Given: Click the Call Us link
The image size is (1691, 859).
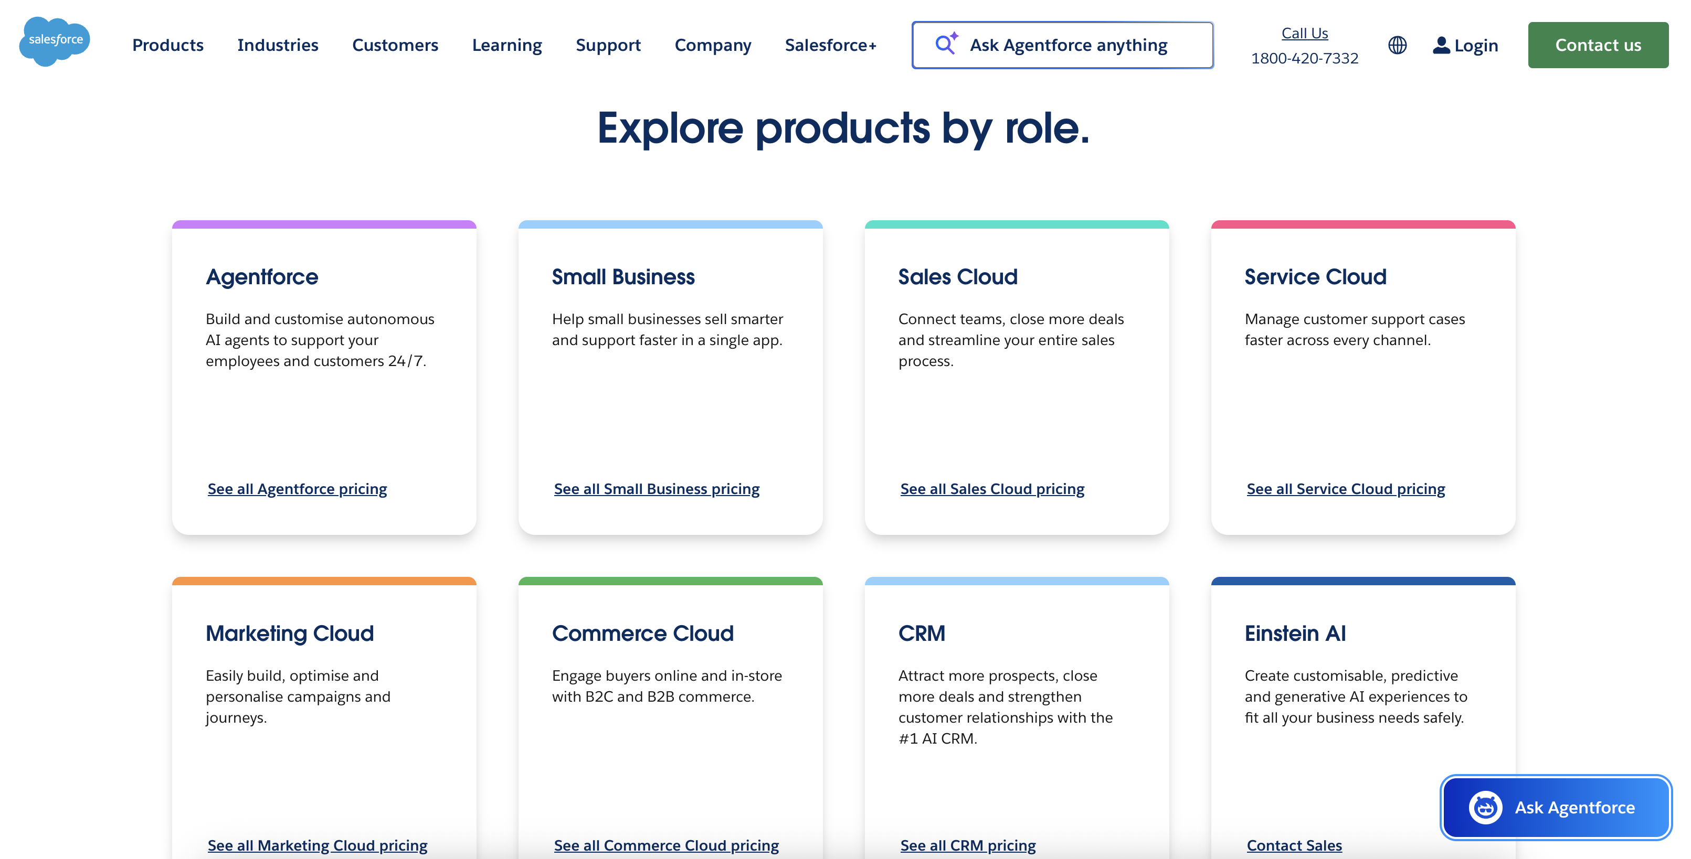Looking at the screenshot, I should [1304, 33].
